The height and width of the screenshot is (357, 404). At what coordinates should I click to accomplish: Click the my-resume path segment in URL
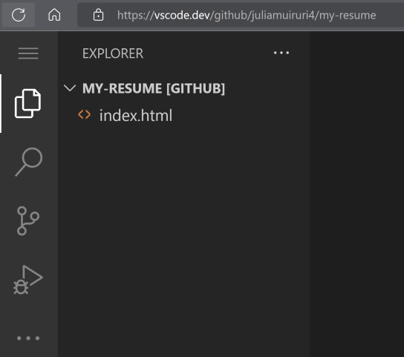(x=348, y=16)
